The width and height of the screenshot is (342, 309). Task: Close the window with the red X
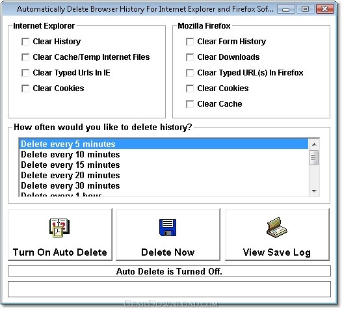point(325,9)
